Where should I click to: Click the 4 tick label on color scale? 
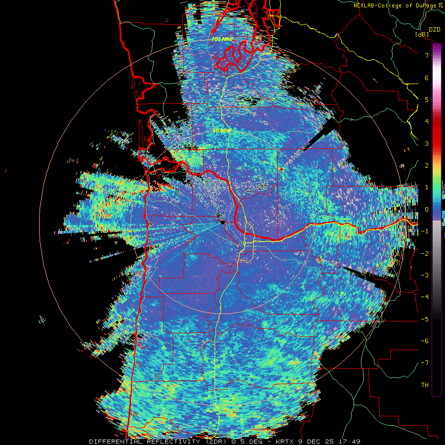[x=427, y=122]
